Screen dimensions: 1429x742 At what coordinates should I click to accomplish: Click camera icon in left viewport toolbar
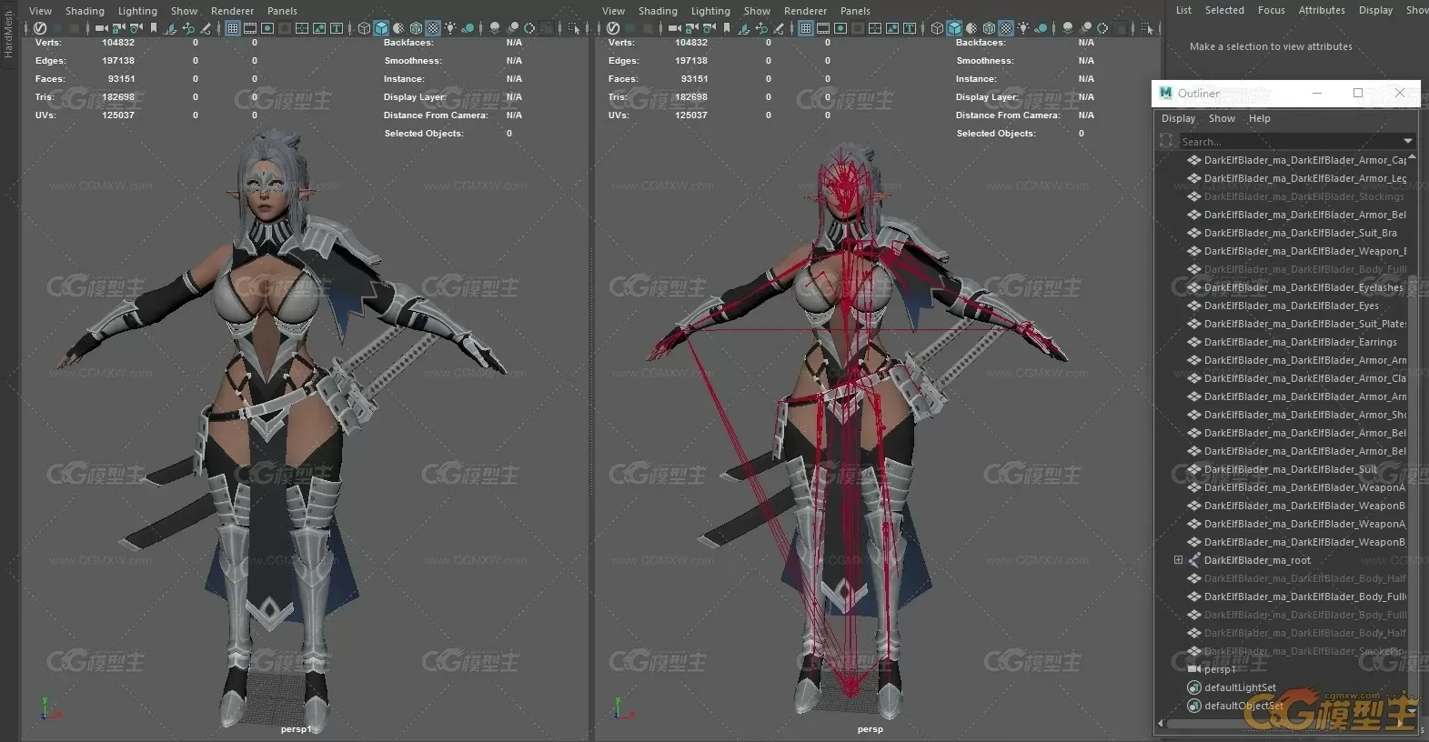pyautogui.click(x=101, y=28)
